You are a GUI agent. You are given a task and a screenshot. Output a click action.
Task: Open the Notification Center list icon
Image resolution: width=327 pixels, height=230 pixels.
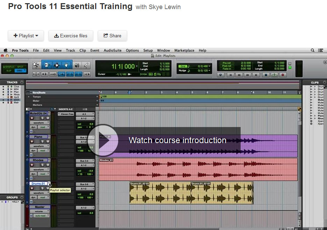click(x=321, y=50)
